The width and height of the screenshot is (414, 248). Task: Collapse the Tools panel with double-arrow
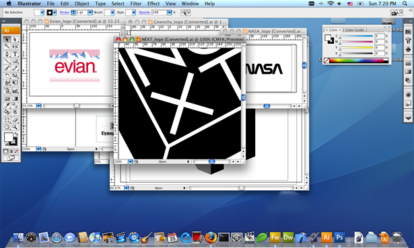[3, 21]
